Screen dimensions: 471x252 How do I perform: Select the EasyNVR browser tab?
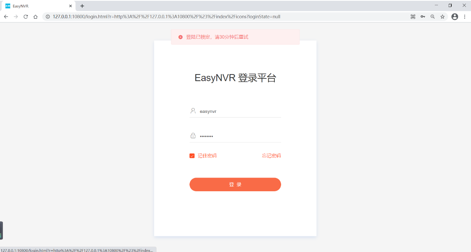click(x=38, y=6)
